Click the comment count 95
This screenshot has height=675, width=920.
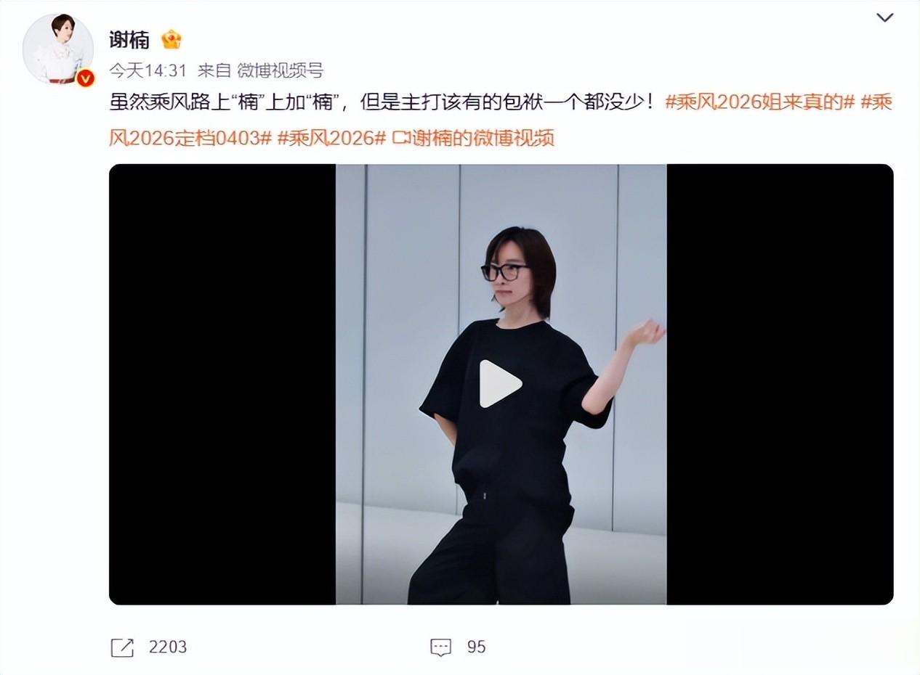(x=477, y=647)
